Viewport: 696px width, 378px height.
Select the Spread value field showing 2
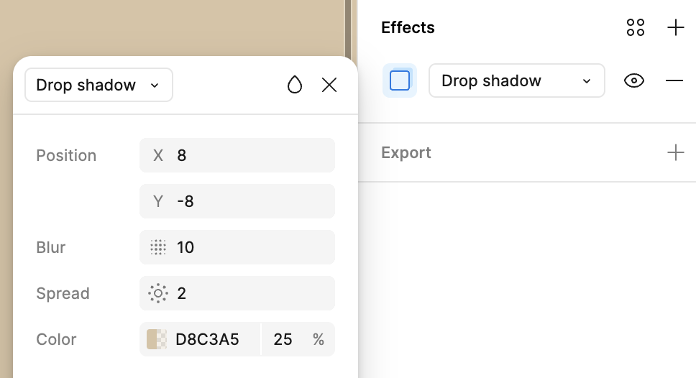point(237,293)
